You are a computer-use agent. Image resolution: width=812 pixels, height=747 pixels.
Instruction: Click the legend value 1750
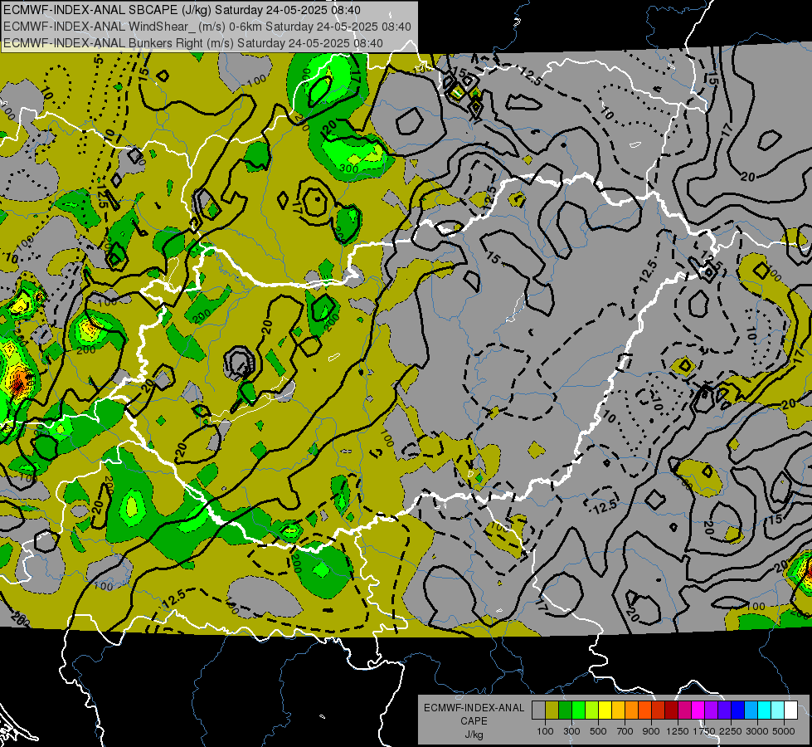[704, 731]
